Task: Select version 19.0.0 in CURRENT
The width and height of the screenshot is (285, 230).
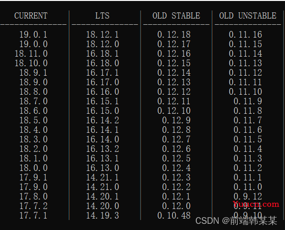Action: [33, 44]
